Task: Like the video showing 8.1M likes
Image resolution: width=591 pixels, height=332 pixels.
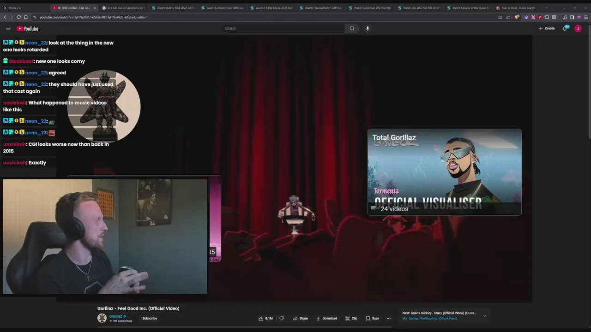Action: coord(265,318)
